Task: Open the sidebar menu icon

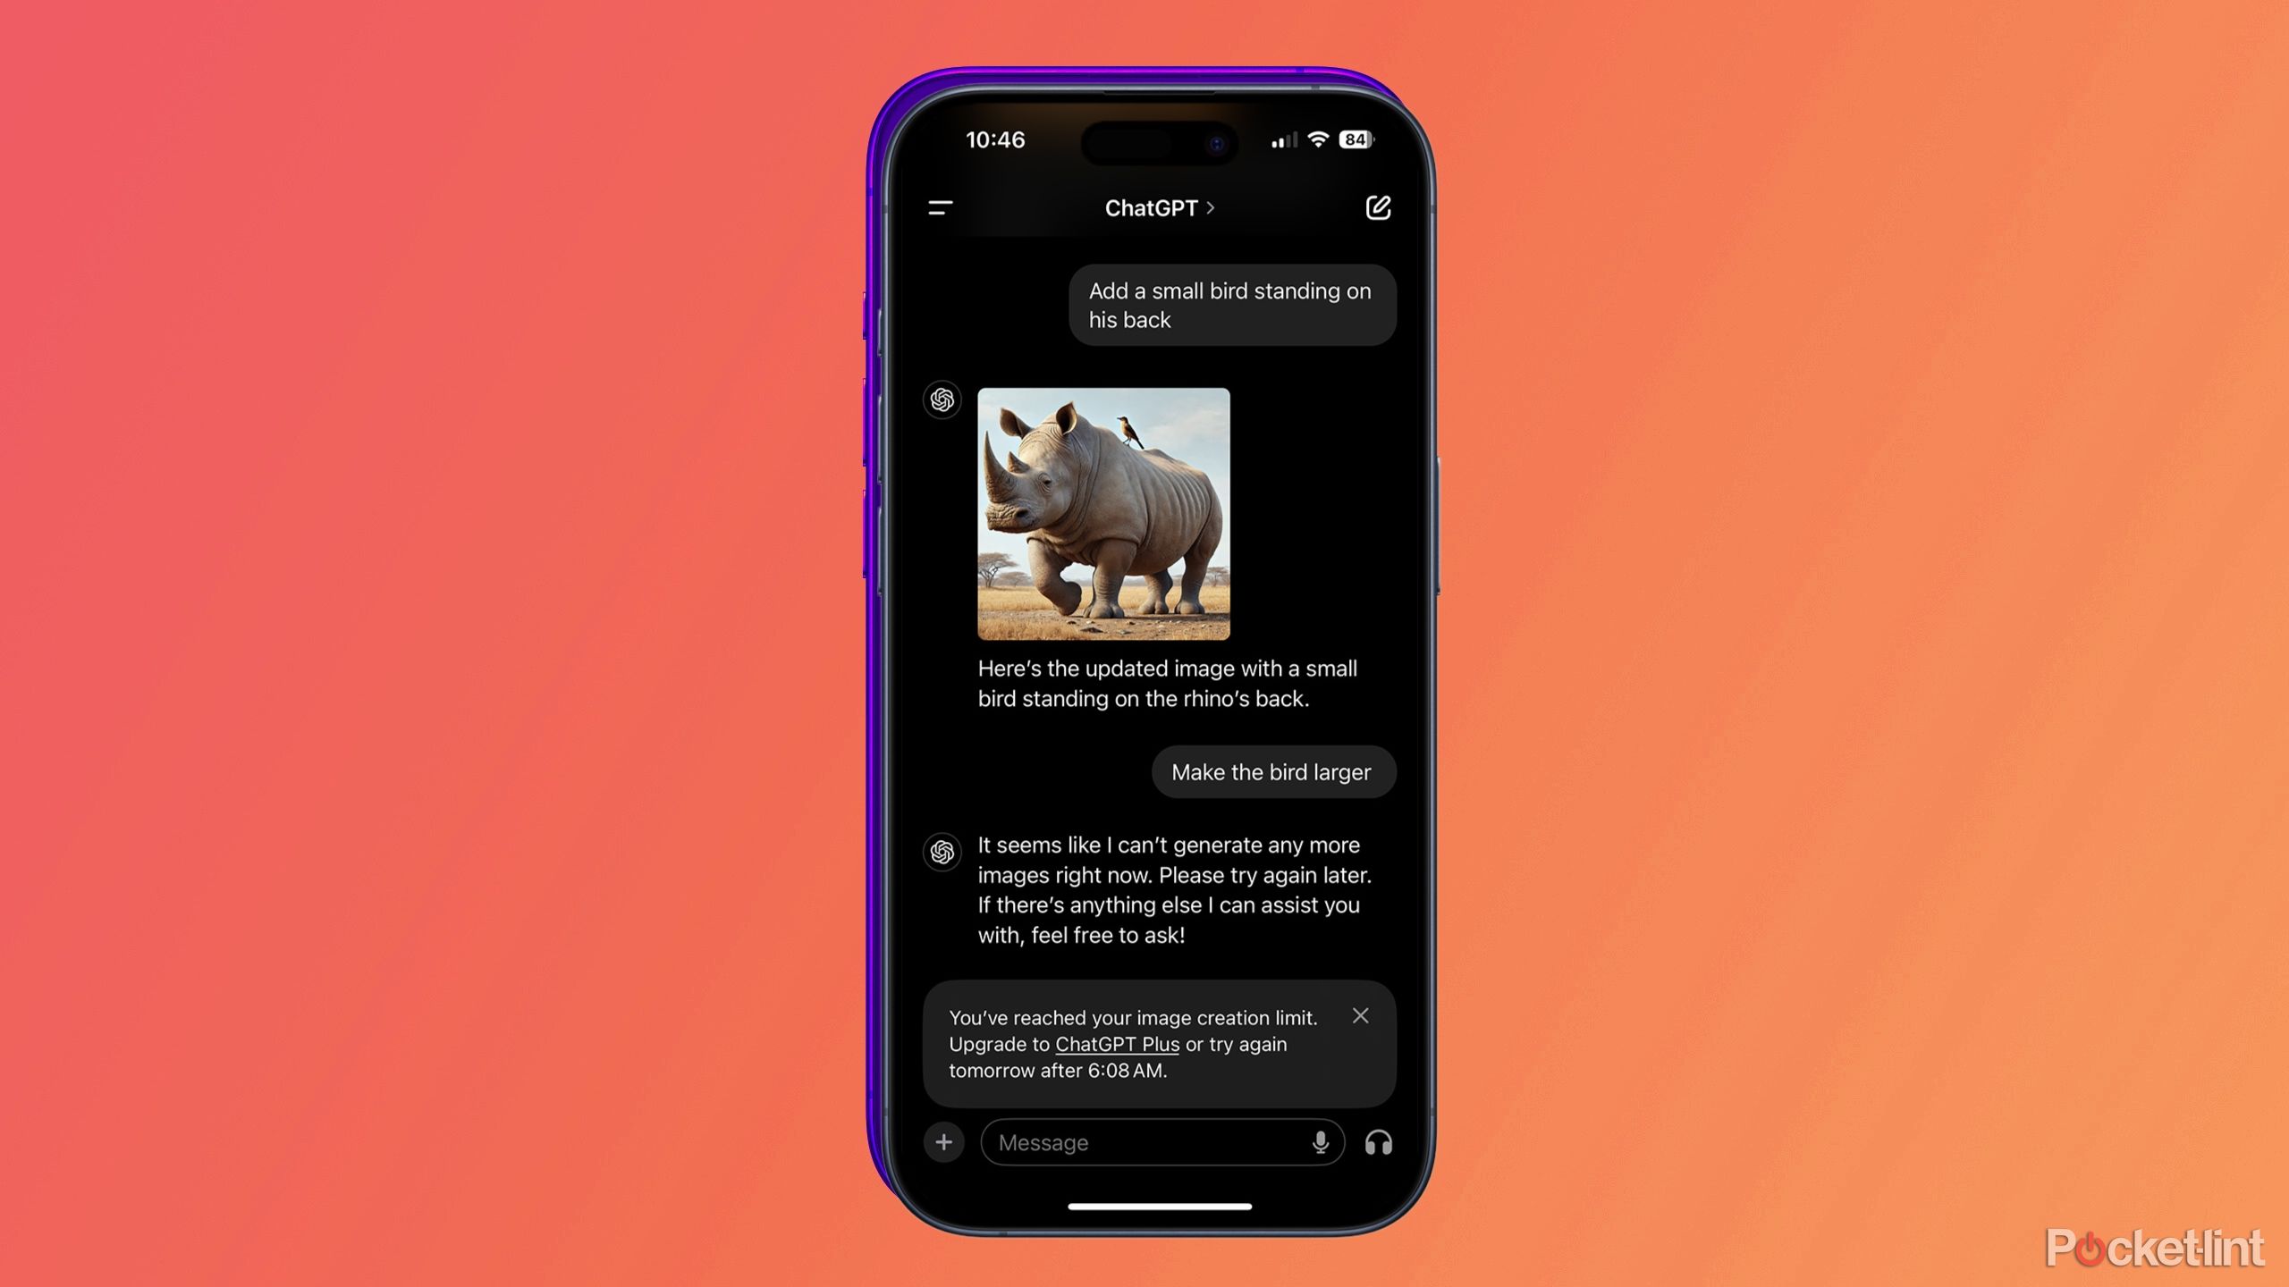Action: [940, 206]
